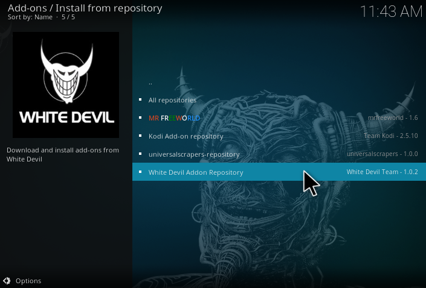Open Kodi Add-on repository

279,136
